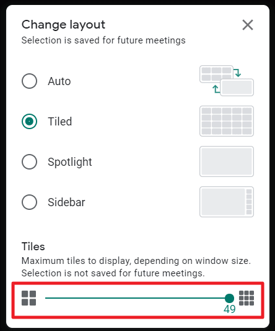Click the left end of tiles slider
Viewport: 275px width, 331px height.
tap(46, 298)
